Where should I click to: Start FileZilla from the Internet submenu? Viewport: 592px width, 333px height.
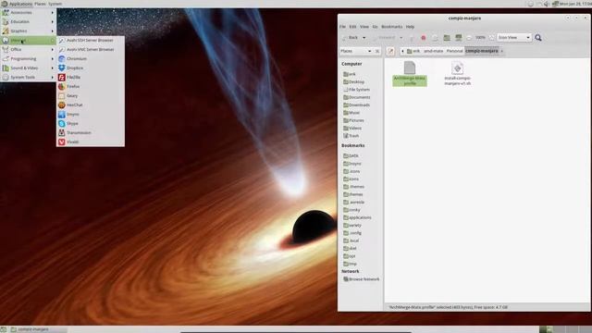click(x=91, y=78)
